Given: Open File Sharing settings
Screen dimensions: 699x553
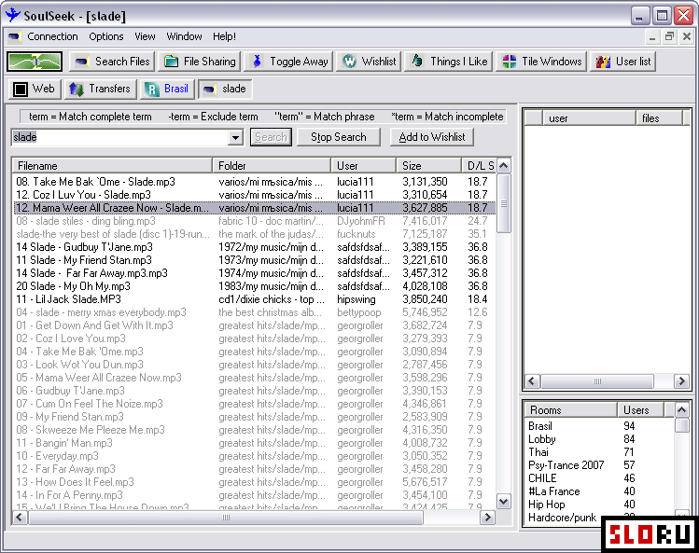Looking at the screenshot, I should [200, 62].
